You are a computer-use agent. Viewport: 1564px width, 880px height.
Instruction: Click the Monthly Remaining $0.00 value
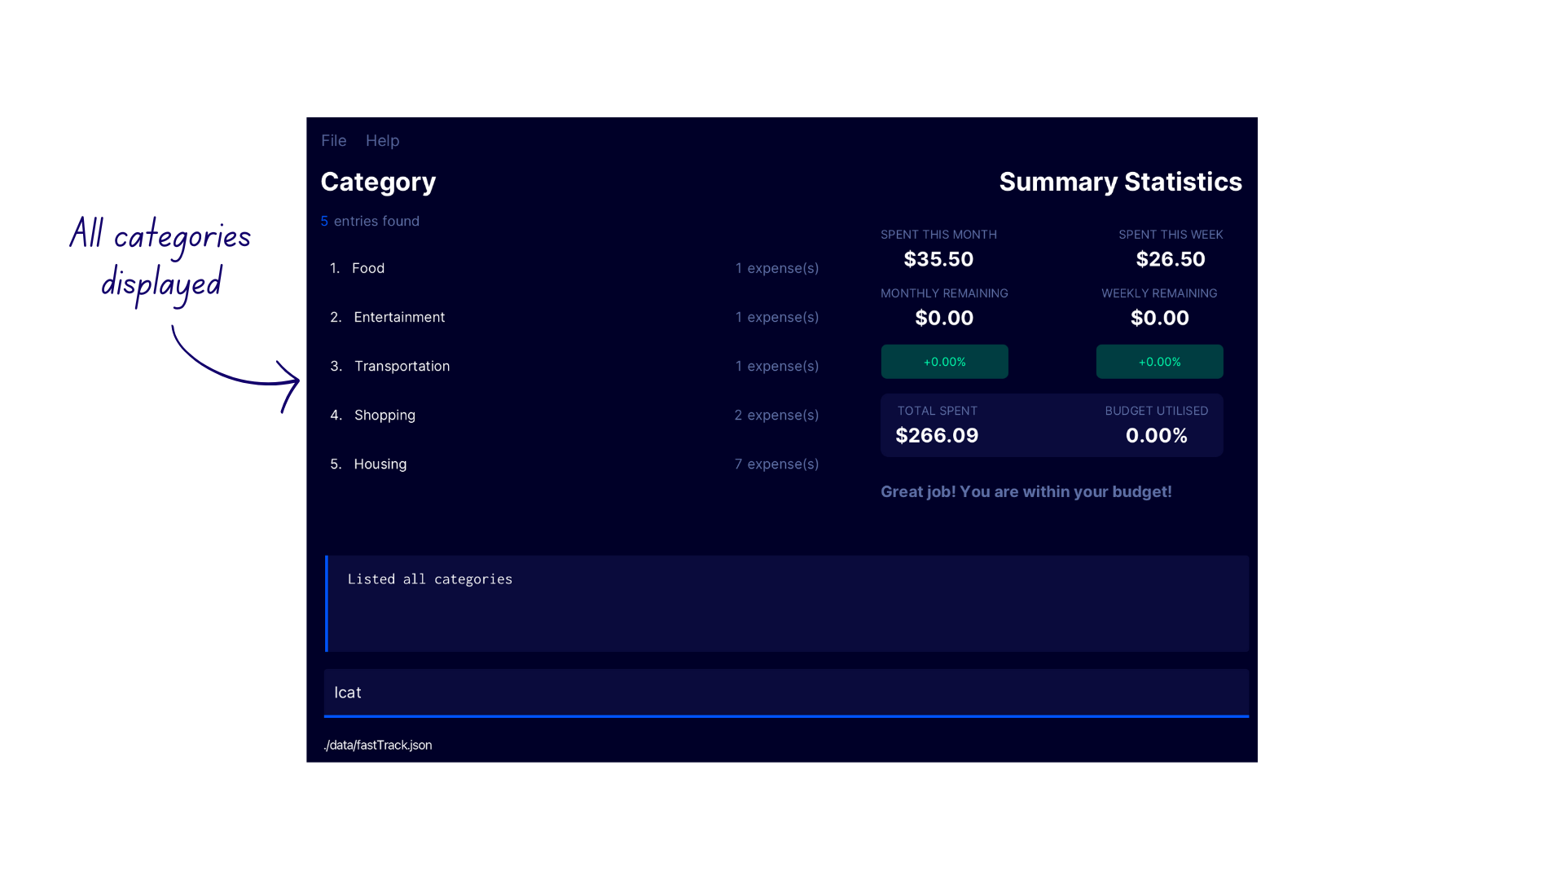tap(944, 318)
